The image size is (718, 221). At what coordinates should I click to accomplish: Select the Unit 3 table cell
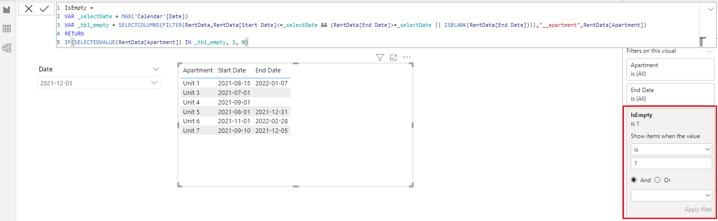coord(191,93)
